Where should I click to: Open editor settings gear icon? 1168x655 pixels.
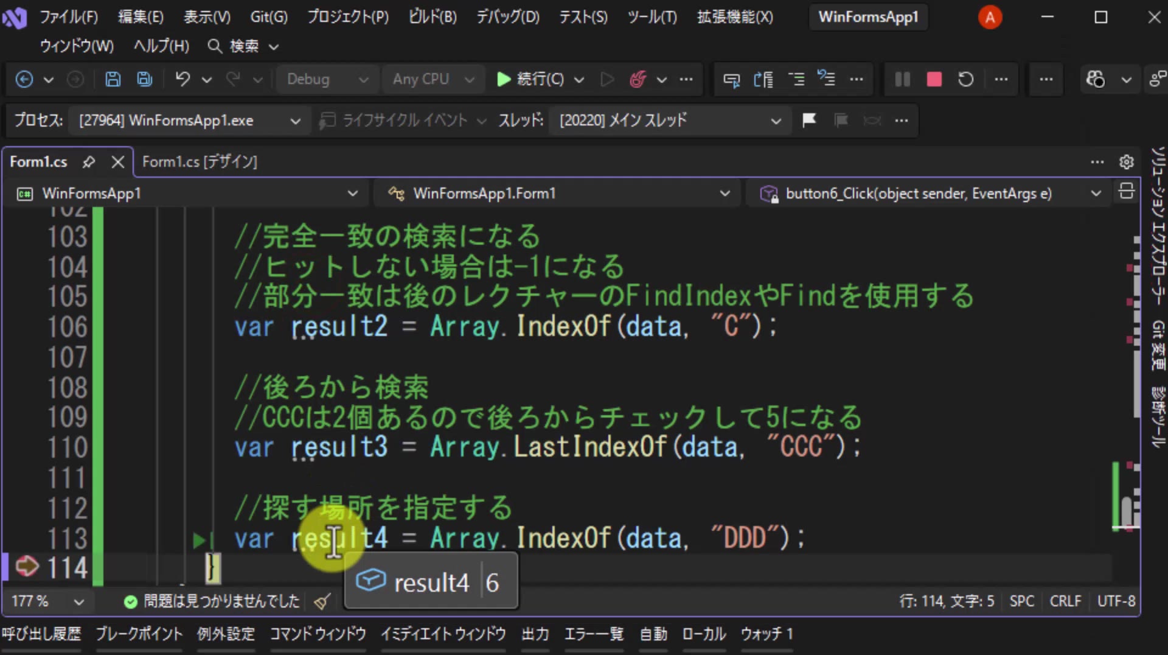point(1127,161)
